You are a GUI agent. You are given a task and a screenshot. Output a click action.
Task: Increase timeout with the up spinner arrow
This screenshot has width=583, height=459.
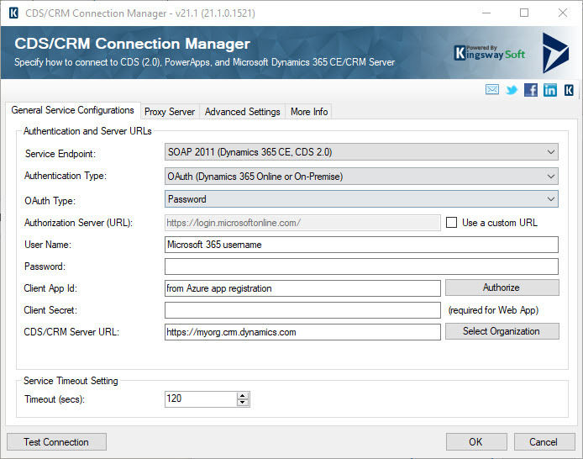point(243,396)
